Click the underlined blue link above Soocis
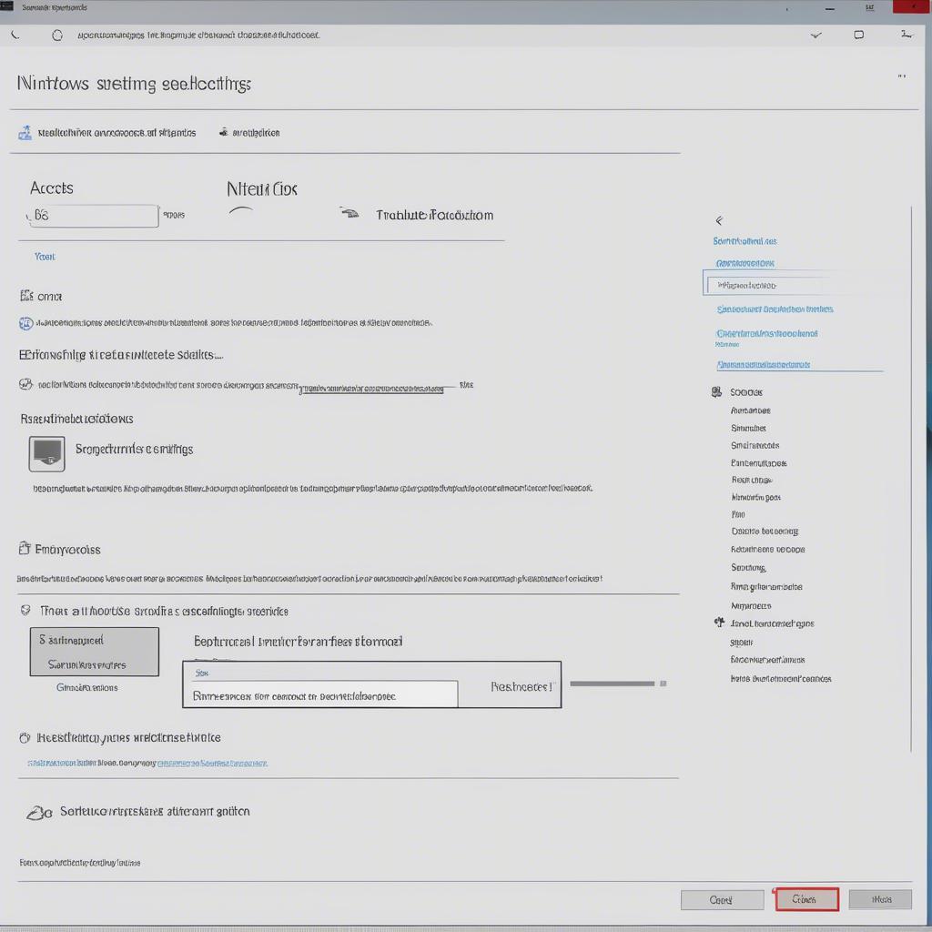The image size is (932, 932). (764, 365)
